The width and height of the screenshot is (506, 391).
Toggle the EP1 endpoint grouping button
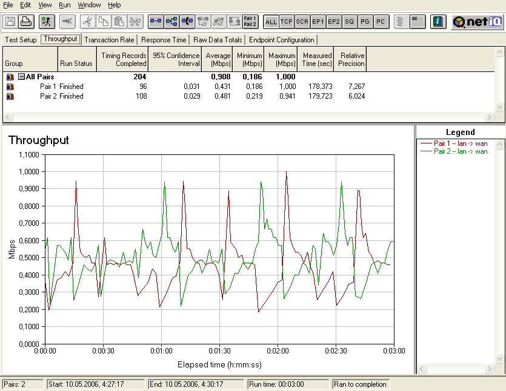coord(318,21)
